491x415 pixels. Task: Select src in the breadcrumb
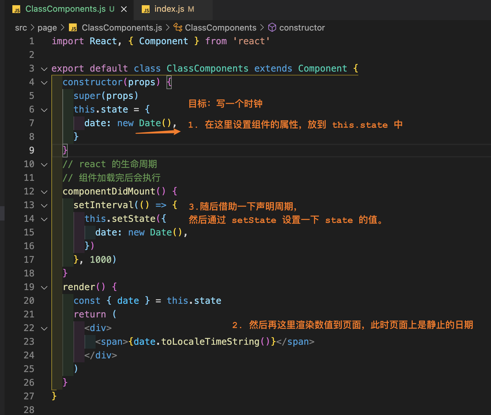[21, 28]
